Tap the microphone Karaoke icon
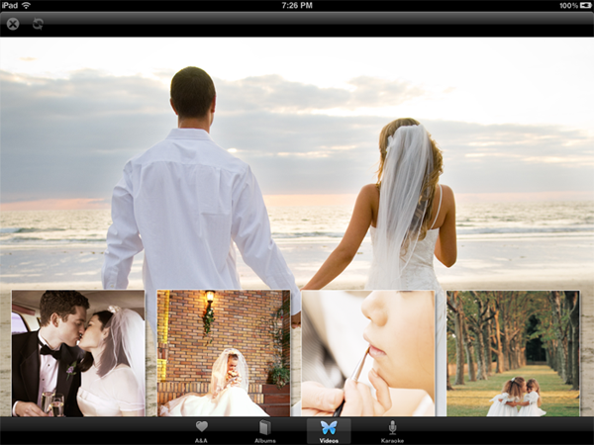594x445 pixels. (392, 426)
